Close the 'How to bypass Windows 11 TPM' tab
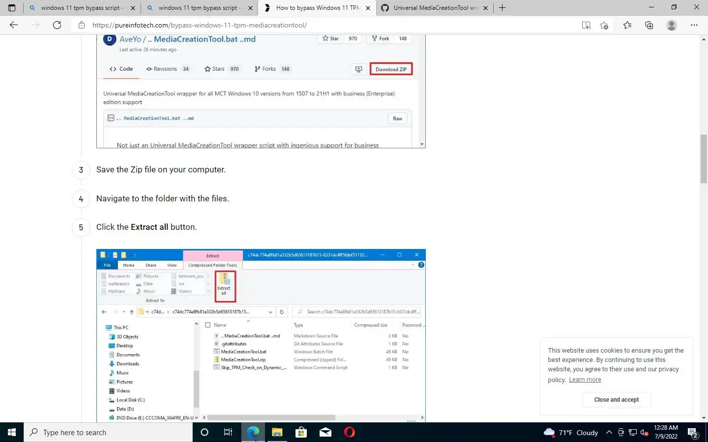Viewport: 708px width, 442px height. [x=368, y=8]
